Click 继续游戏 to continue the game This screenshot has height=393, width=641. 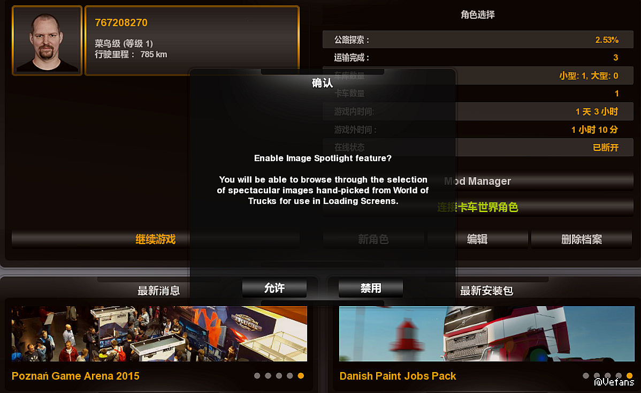click(x=155, y=239)
